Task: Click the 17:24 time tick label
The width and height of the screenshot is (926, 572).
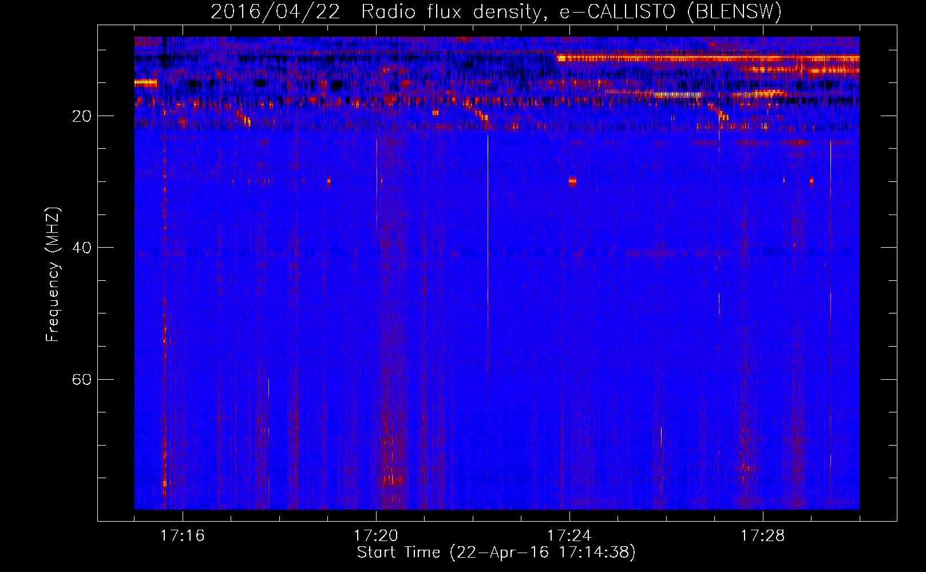Action: [x=569, y=535]
